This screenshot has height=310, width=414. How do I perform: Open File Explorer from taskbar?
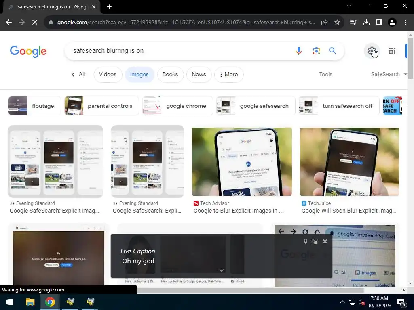[x=30, y=302]
